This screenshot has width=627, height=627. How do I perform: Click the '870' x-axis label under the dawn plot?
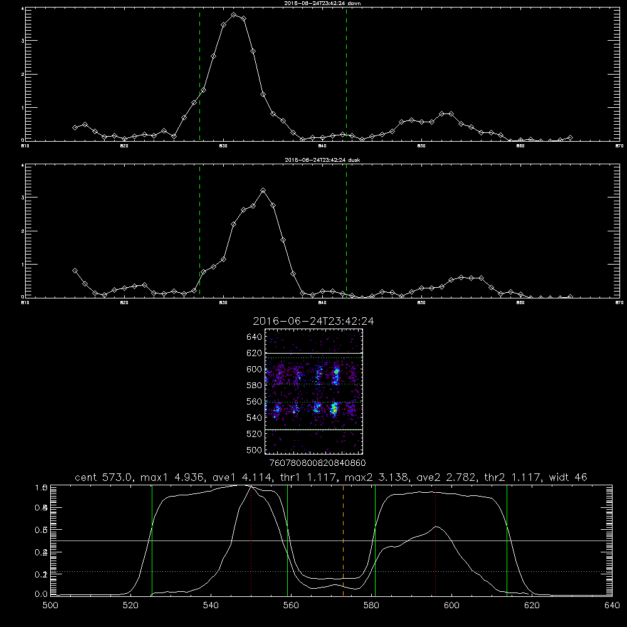click(619, 146)
